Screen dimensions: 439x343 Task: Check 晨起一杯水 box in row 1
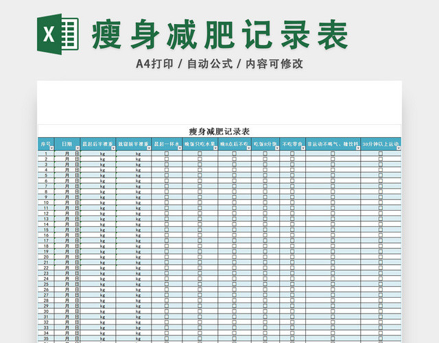(x=167, y=154)
